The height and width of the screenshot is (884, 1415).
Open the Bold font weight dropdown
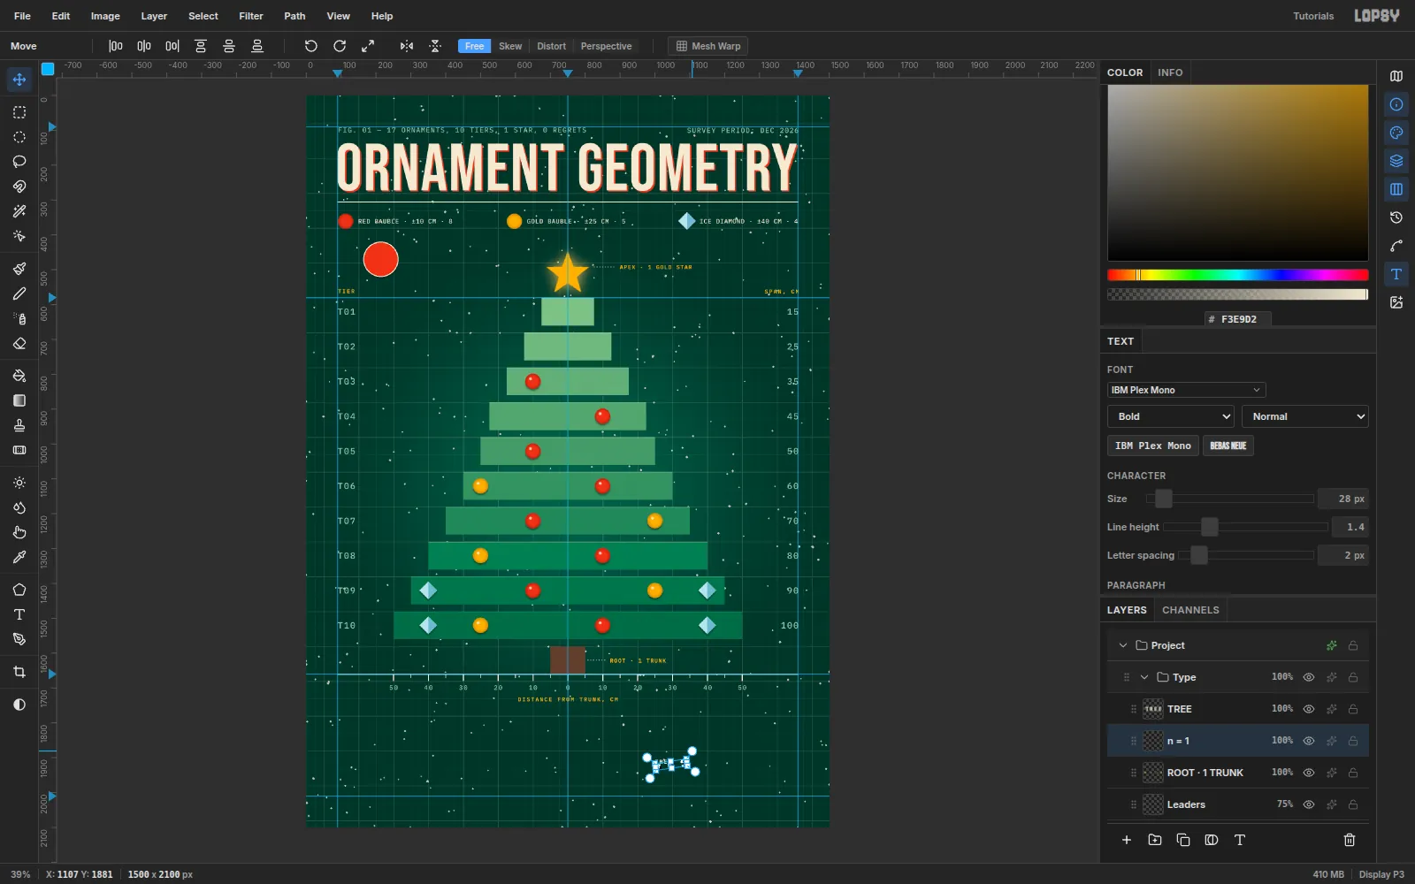tap(1171, 416)
